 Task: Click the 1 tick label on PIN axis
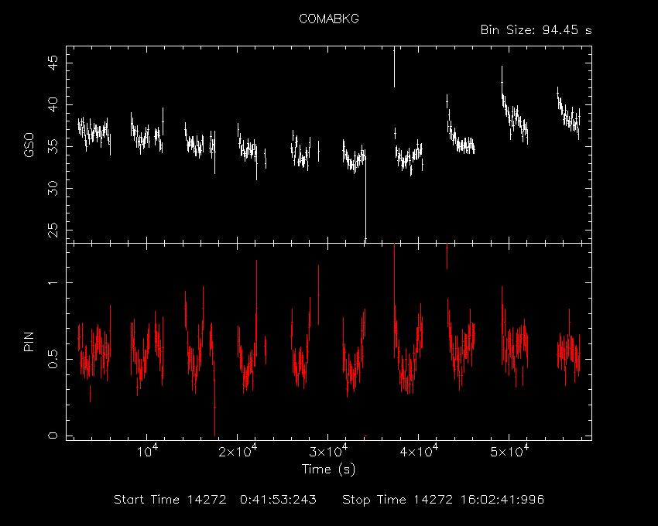click(53, 282)
